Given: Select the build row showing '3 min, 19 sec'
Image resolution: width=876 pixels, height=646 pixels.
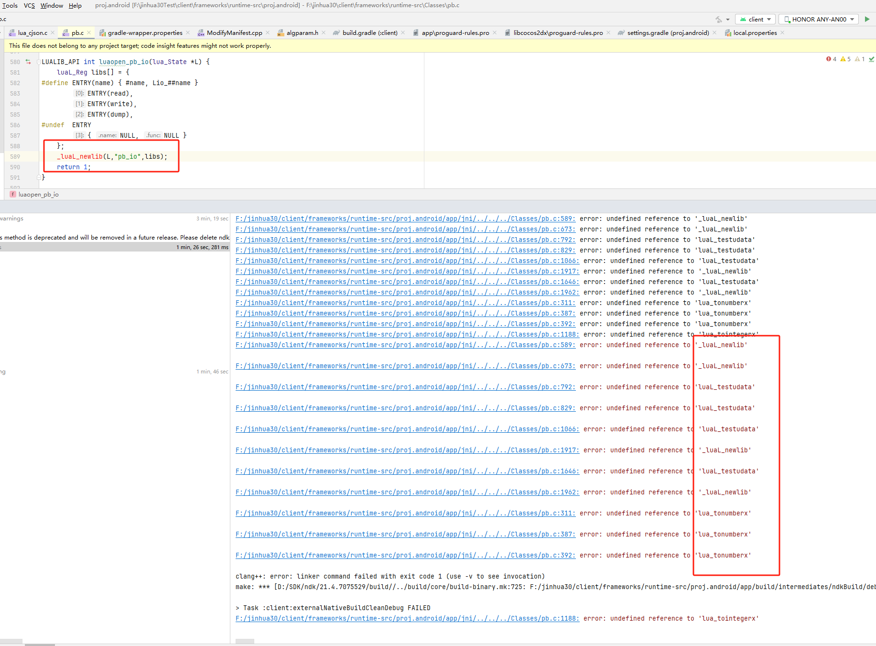Looking at the screenshot, I should pyautogui.click(x=115, y=219).
